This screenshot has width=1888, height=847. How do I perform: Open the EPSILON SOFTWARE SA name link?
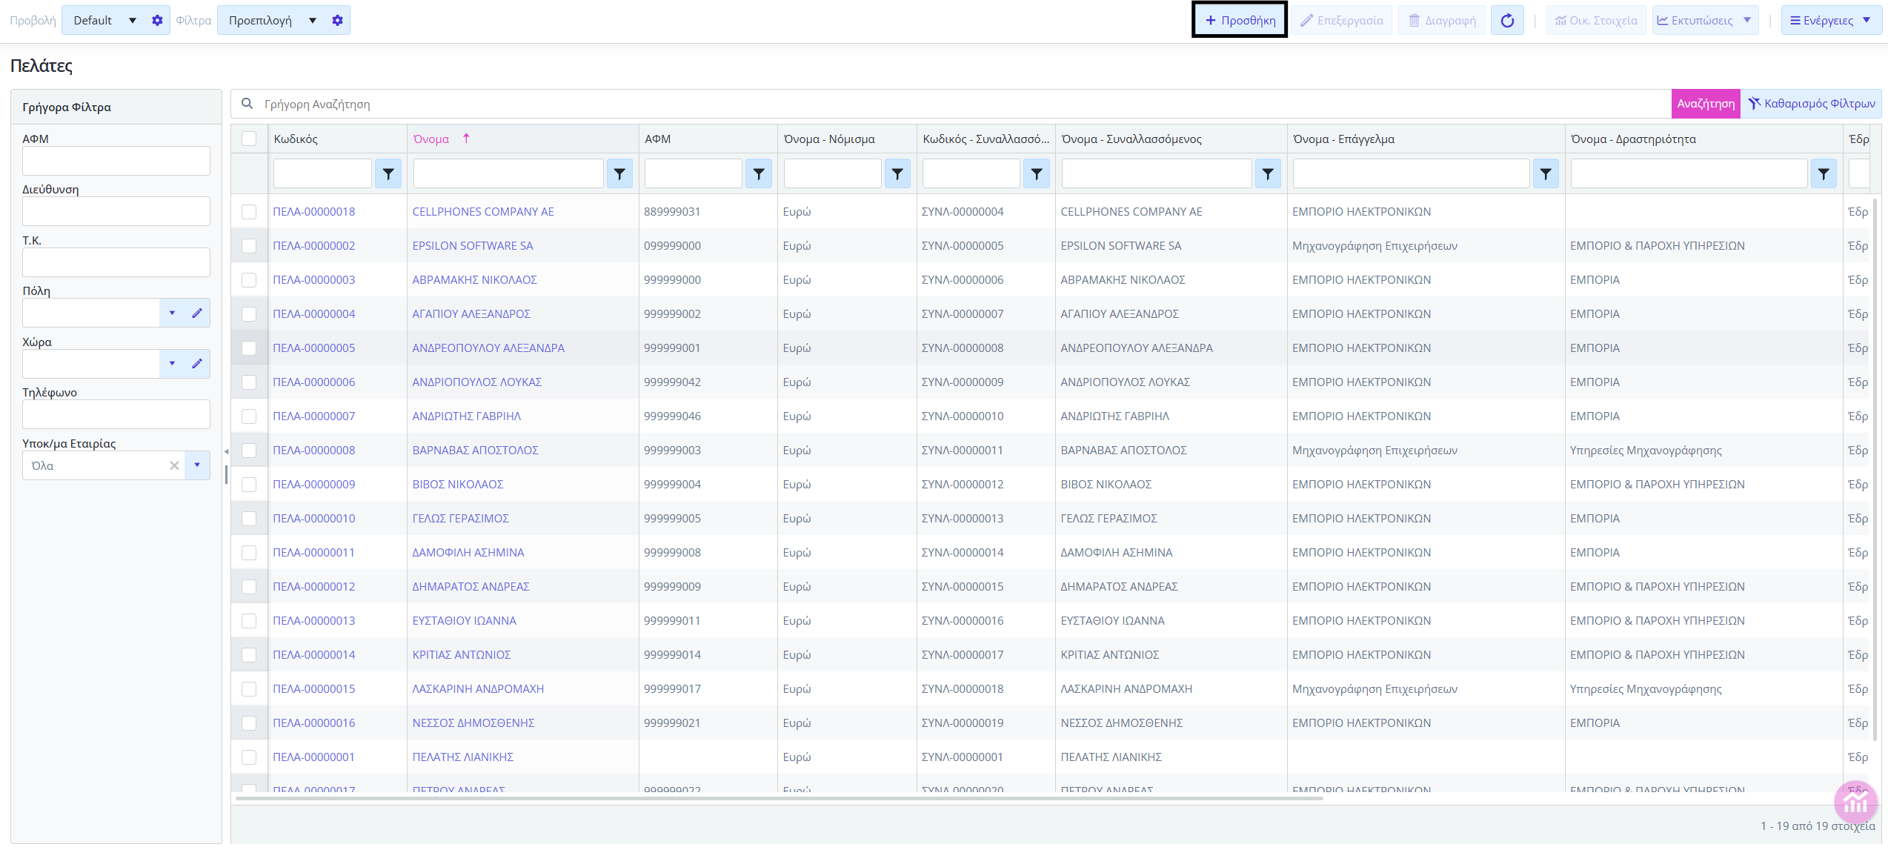click(x=473, y=246)
